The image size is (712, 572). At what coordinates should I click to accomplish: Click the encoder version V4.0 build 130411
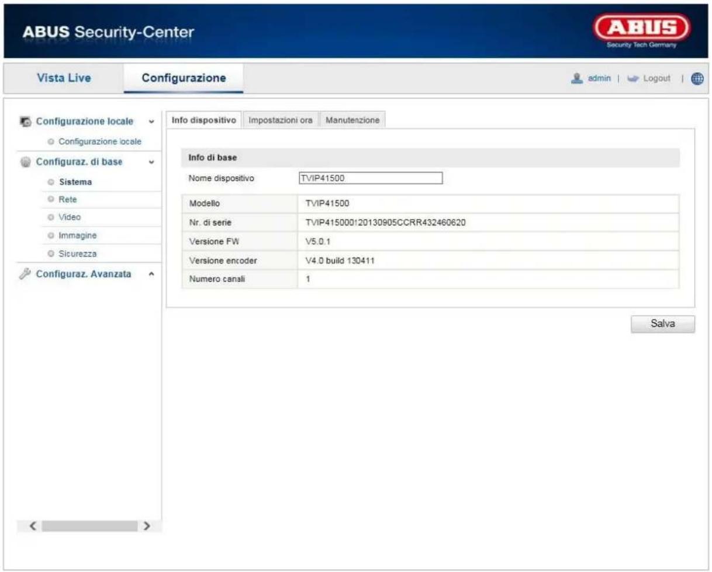pyautogui.click(x=340, y=261)
